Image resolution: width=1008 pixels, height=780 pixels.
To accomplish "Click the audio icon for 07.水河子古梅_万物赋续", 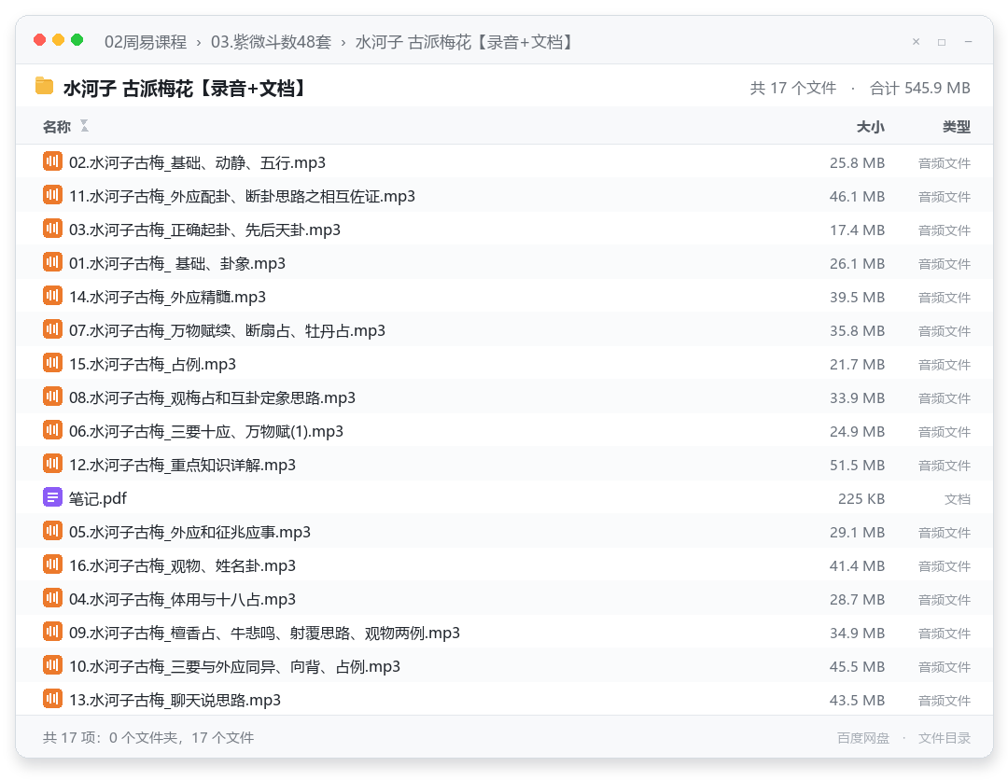I will point(52,329).
